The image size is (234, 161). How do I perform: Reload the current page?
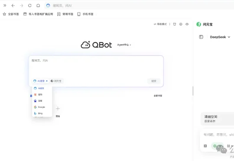(x=30, y=6)
